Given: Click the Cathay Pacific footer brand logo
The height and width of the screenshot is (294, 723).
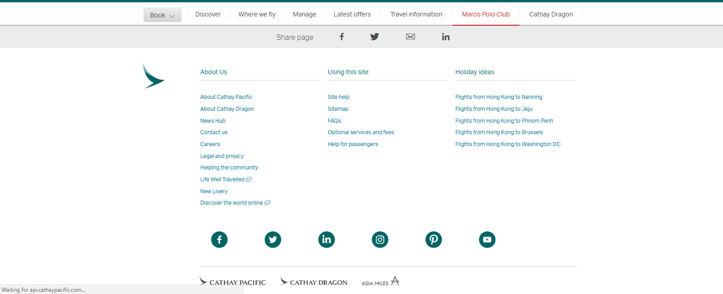Looking at the screenshot, I should tap(232, 281).
